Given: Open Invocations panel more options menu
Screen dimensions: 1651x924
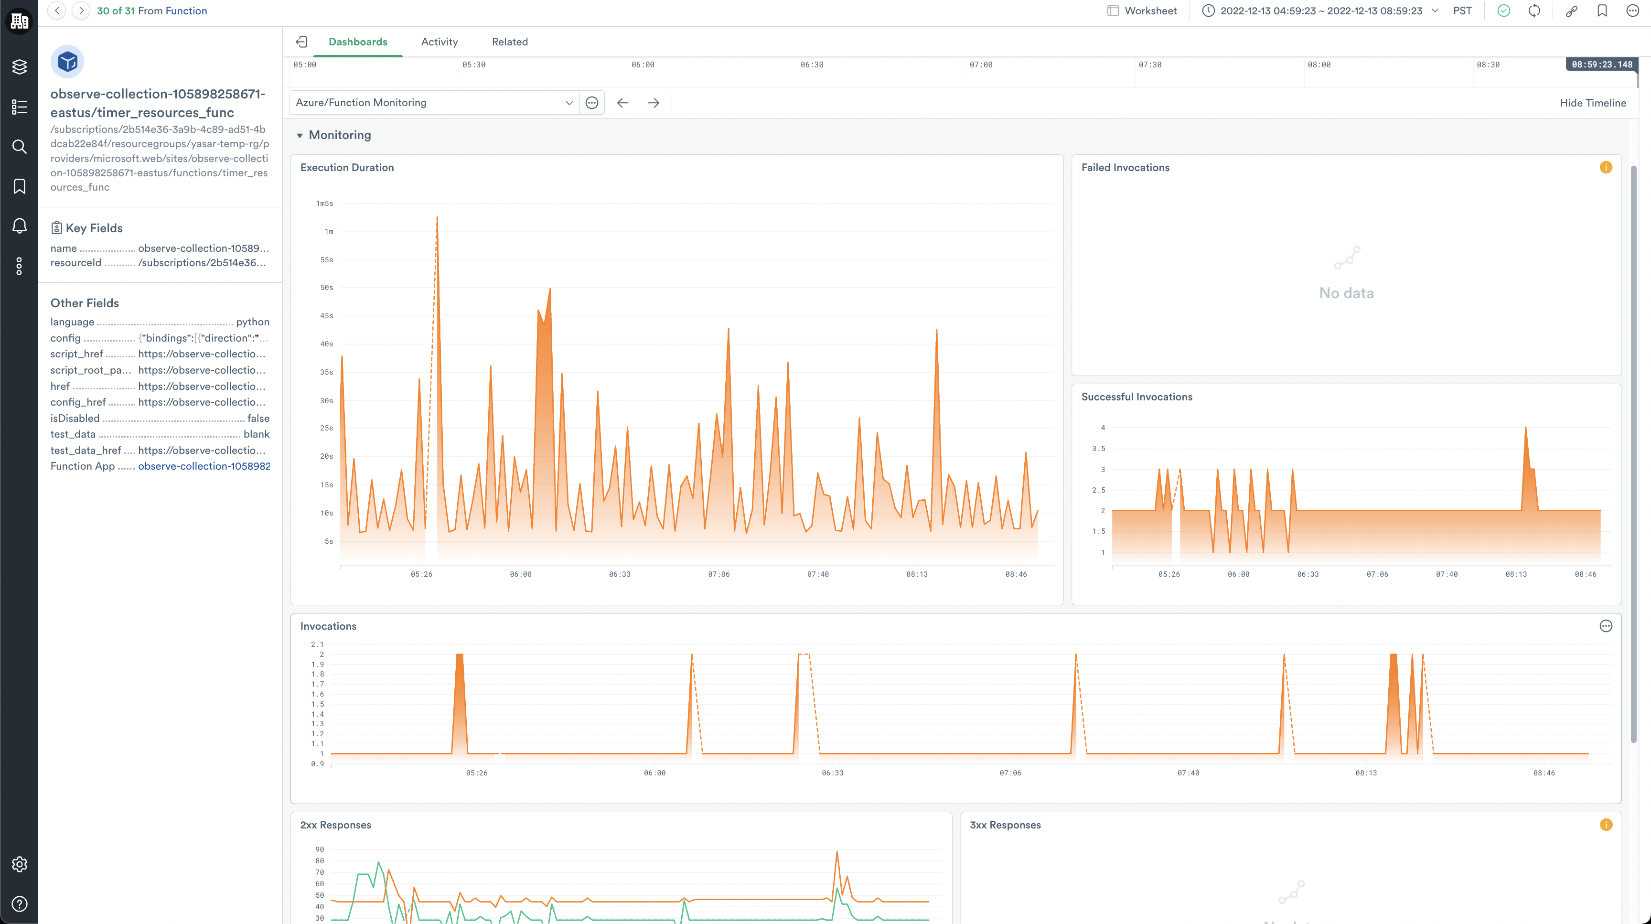Looking at the screenshot, I should tap(1606, 626).
